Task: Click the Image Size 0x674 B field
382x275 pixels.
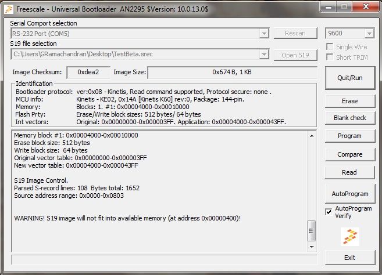Action: coord(232,72)
